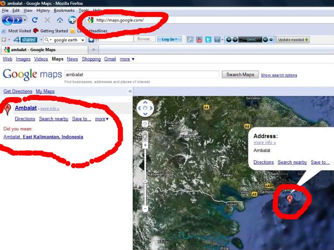334x250 pixels.
Task: Click the radio player previous button
Action: pos(229,40)
